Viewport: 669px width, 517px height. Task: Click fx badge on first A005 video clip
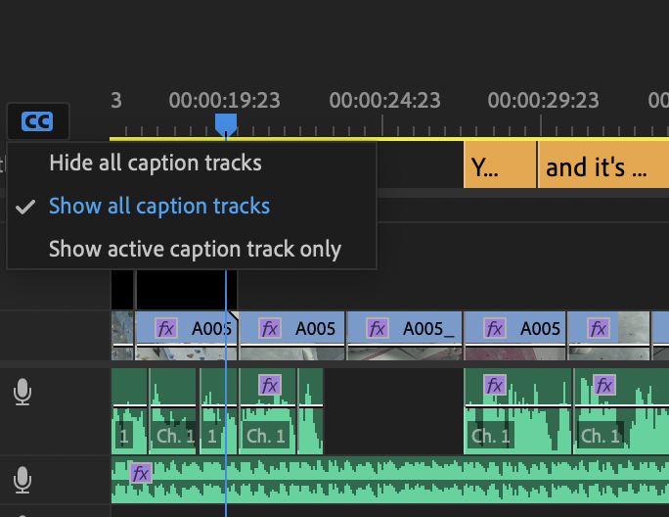click(x=166, y=328)
